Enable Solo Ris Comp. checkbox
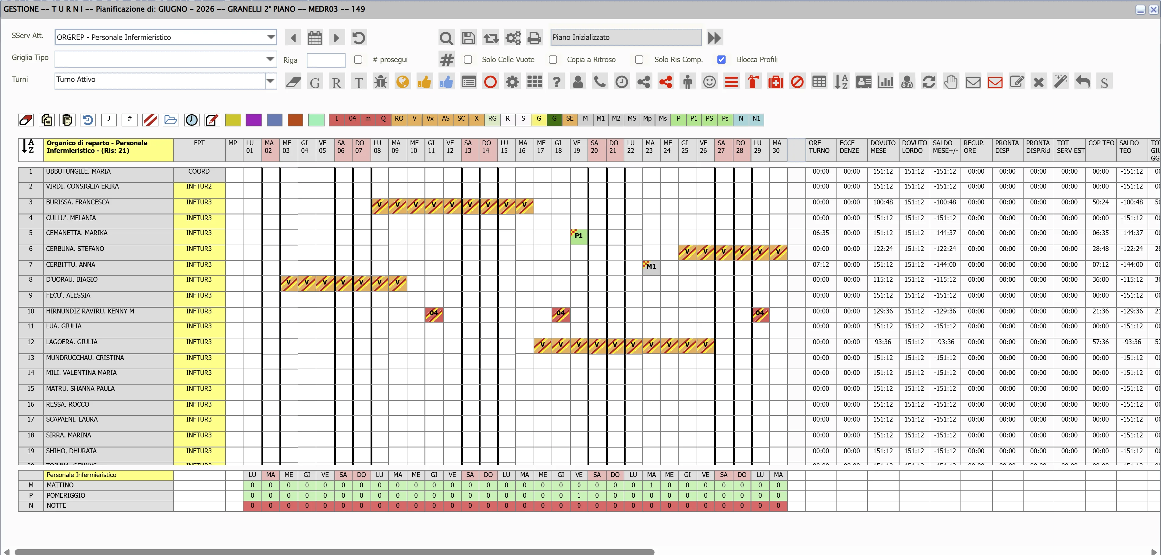The height and width of the screenshot is (555, 1161). tap(639, 59)
